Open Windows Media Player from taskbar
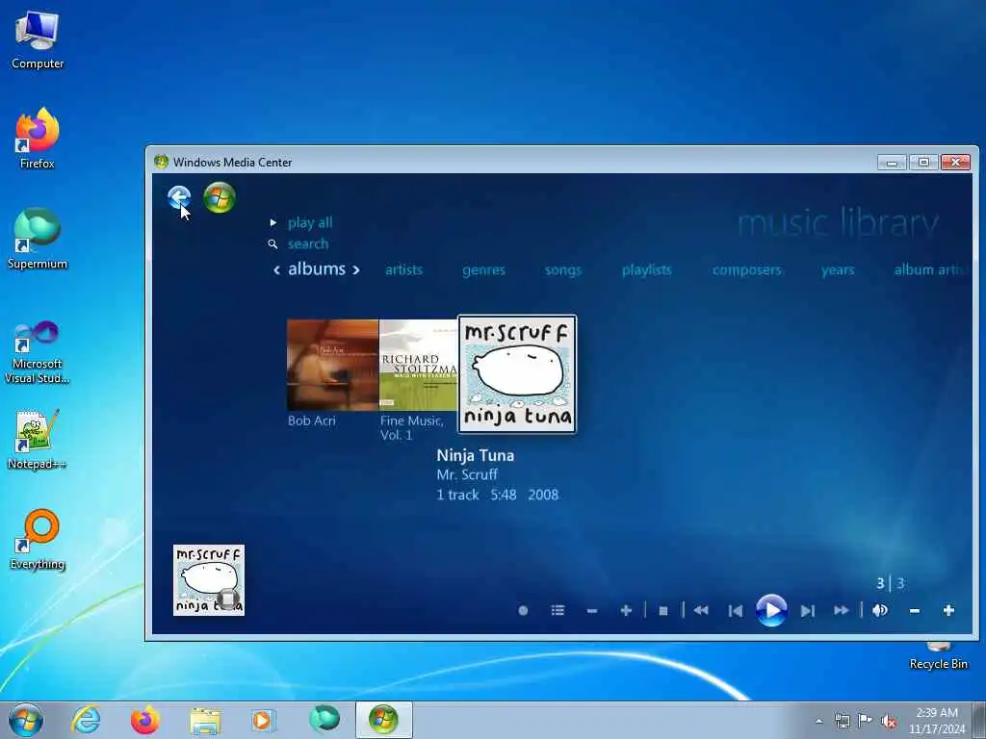 pos(262,720)
